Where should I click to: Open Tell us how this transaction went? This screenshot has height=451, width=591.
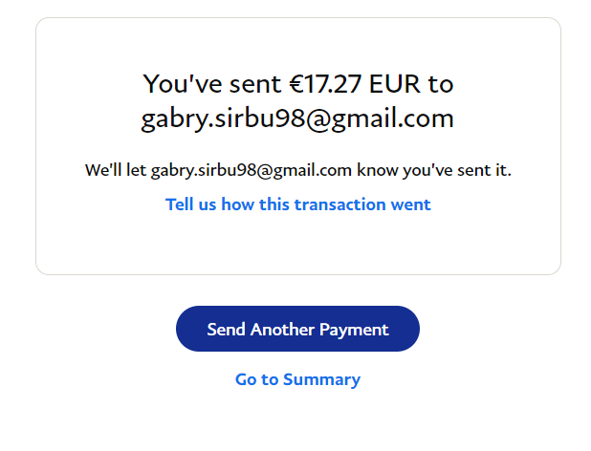click(x=297, y=204)
